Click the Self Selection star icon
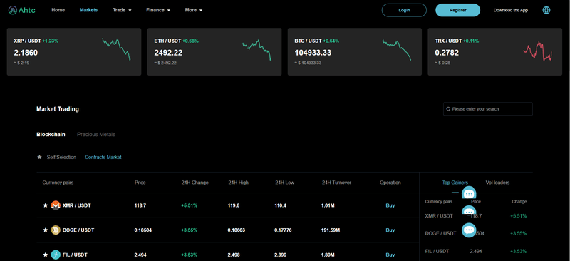The image size is (570, 261). coord(39,158)
